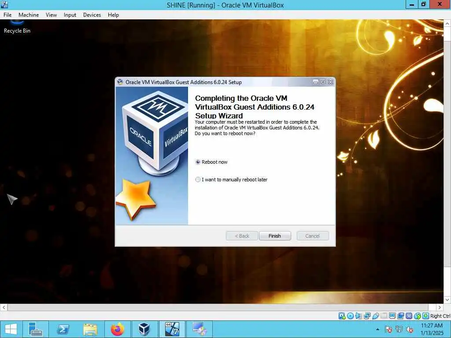Open the Help menu

pyautogui.click(x=113, y=15)
